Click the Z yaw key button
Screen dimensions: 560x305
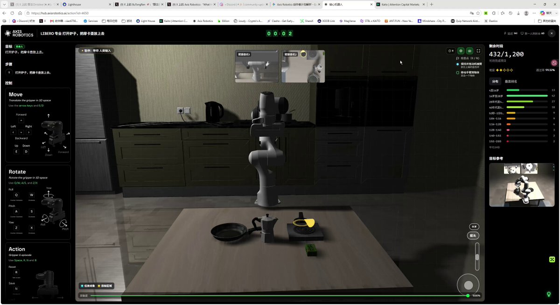tap(16, 227)
